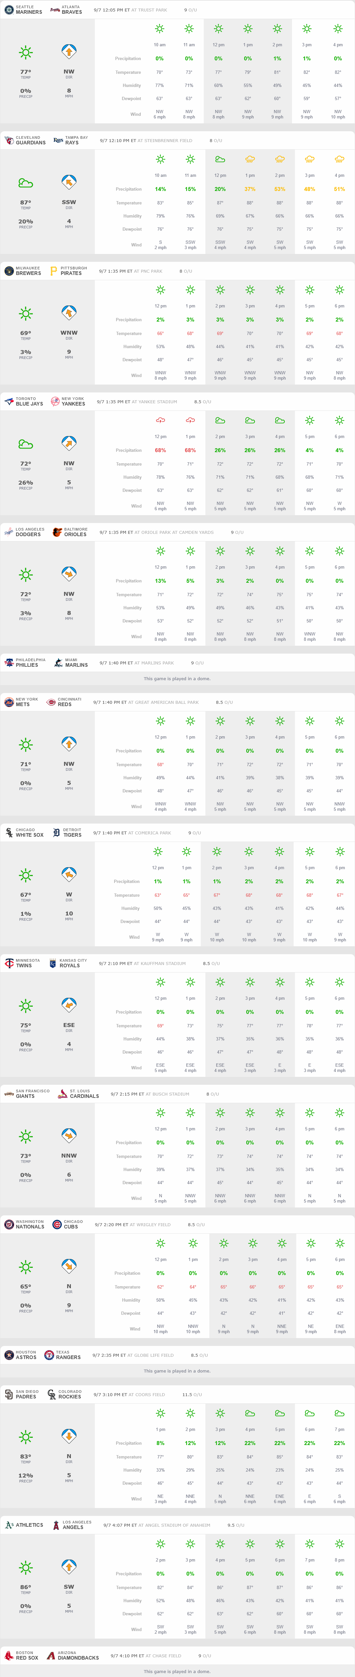
Task: Select the St. Louis Cardinals logo
Action: coord(63,1094)
